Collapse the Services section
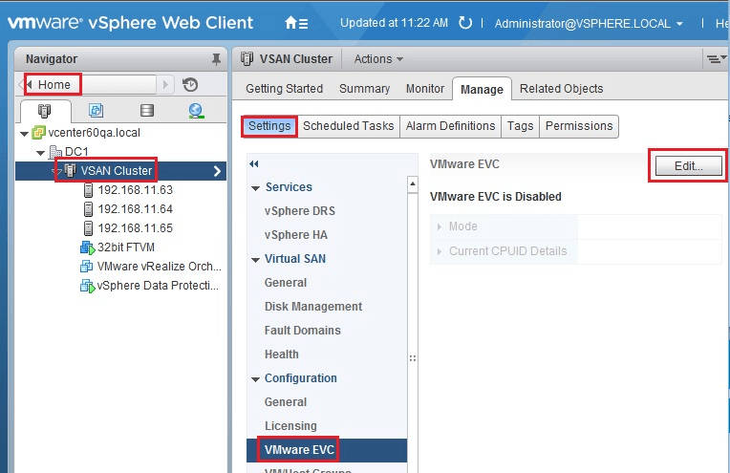 [x=255, y=188]
